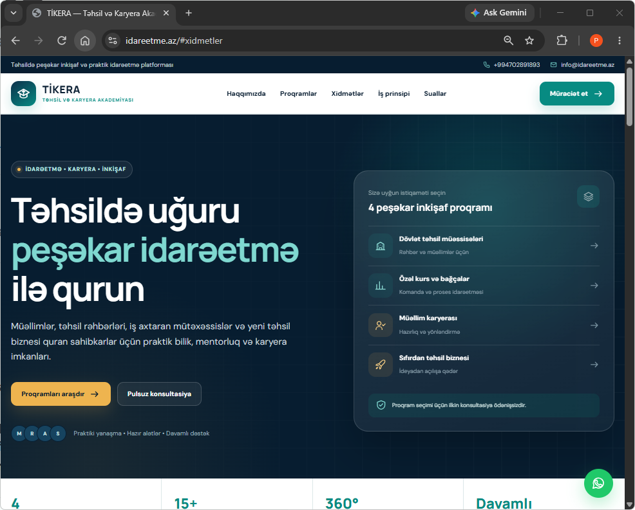635x510 pixels.
Task: Close the TİKERA browser tab
Action: coord(166,13)
